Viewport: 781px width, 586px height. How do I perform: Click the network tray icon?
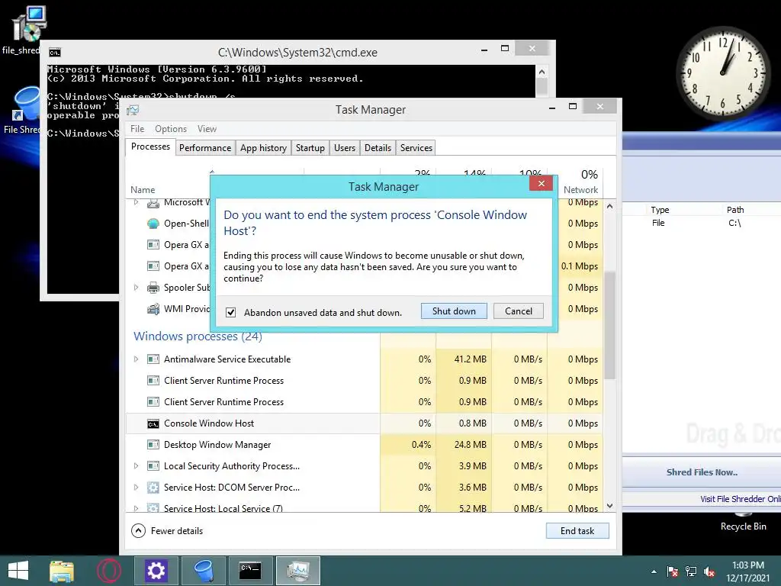691,572
